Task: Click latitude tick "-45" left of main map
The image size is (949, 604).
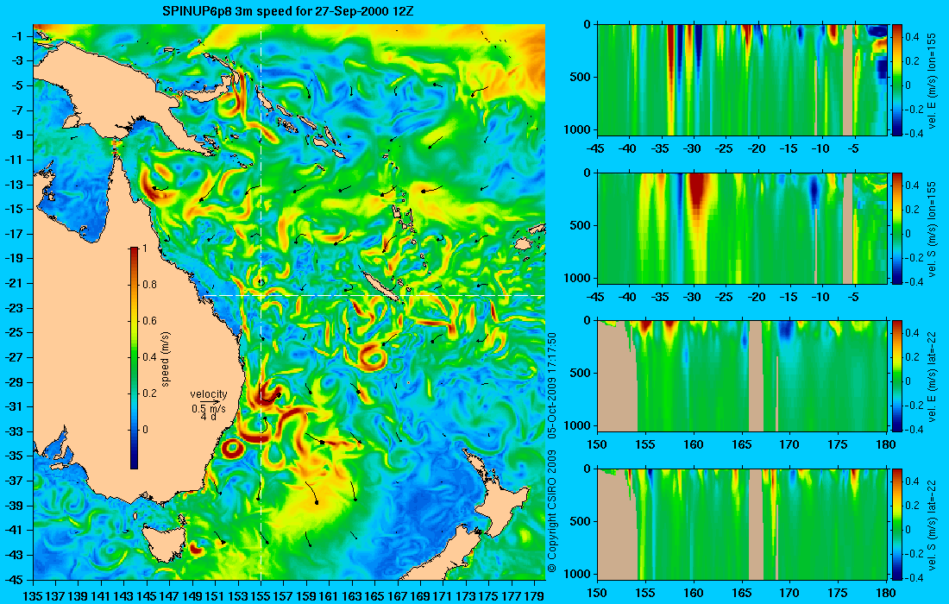Action: click(x=15, y=579)
